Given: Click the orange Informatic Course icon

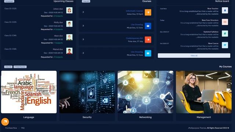Looking at the screenshot, I should click(148, 12).
